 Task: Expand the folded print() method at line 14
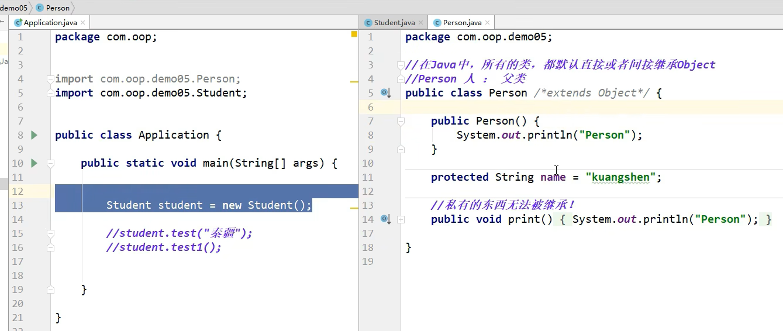tap(401, 219)
